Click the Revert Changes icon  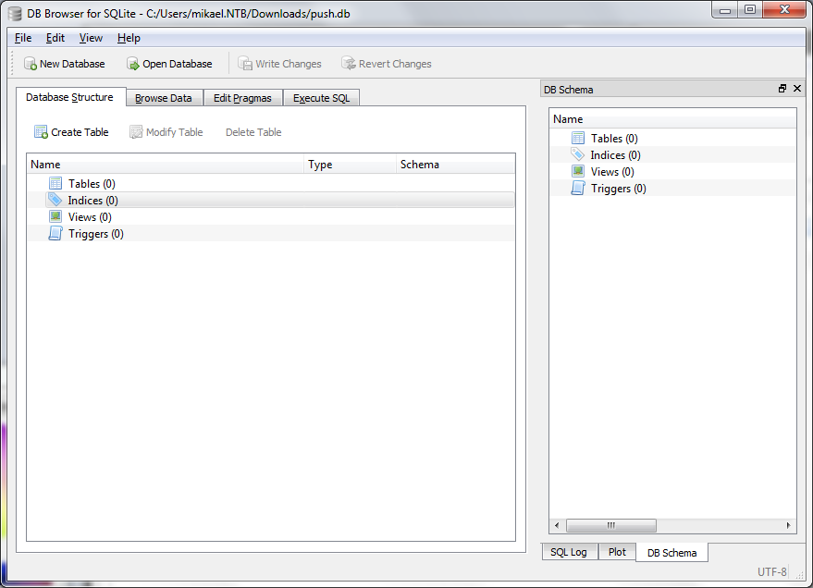point(349,63)
